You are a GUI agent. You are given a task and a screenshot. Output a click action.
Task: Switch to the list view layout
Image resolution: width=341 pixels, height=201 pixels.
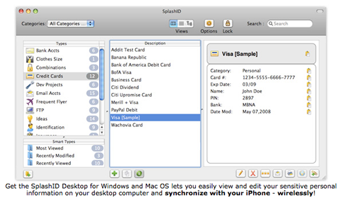[181, 23]
